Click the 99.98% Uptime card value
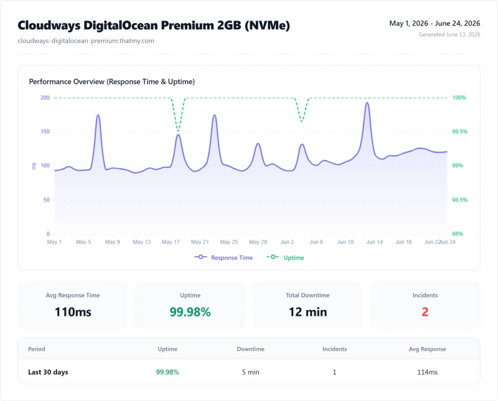 [x=190, y=312]
